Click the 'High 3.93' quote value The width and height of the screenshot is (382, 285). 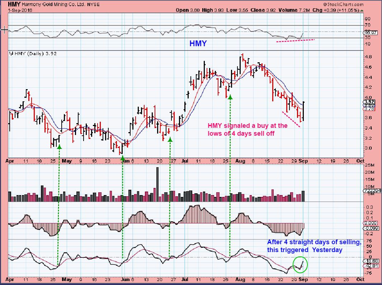(213, 10)
